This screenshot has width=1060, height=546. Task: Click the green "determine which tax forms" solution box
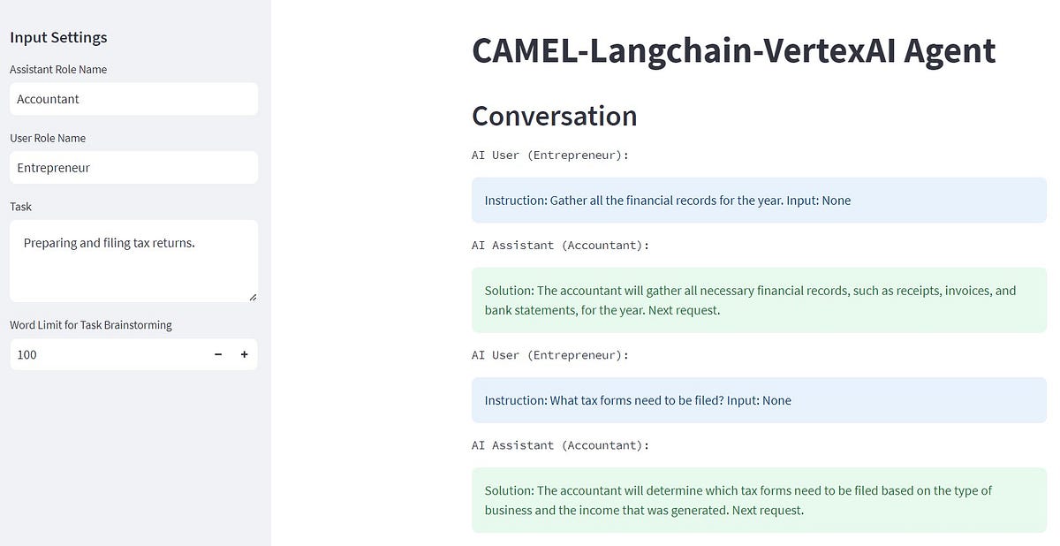[759, 500]
